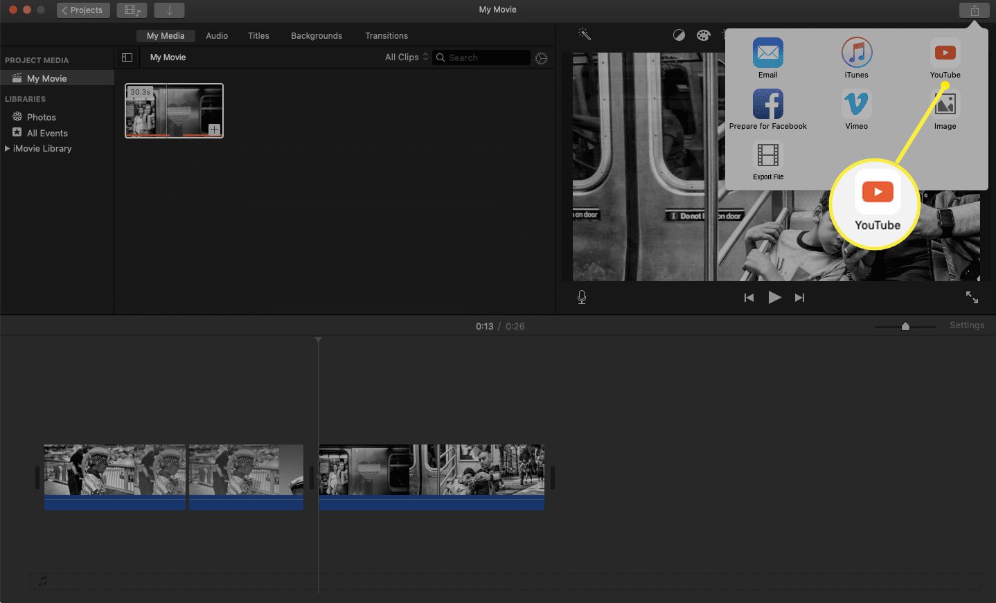Select the first timeline clip with hat man
The image size is (996, 603).
pos(115,477)
